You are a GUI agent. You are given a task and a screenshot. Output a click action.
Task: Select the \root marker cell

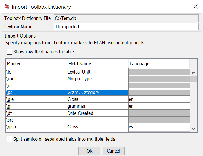(36, 79)
